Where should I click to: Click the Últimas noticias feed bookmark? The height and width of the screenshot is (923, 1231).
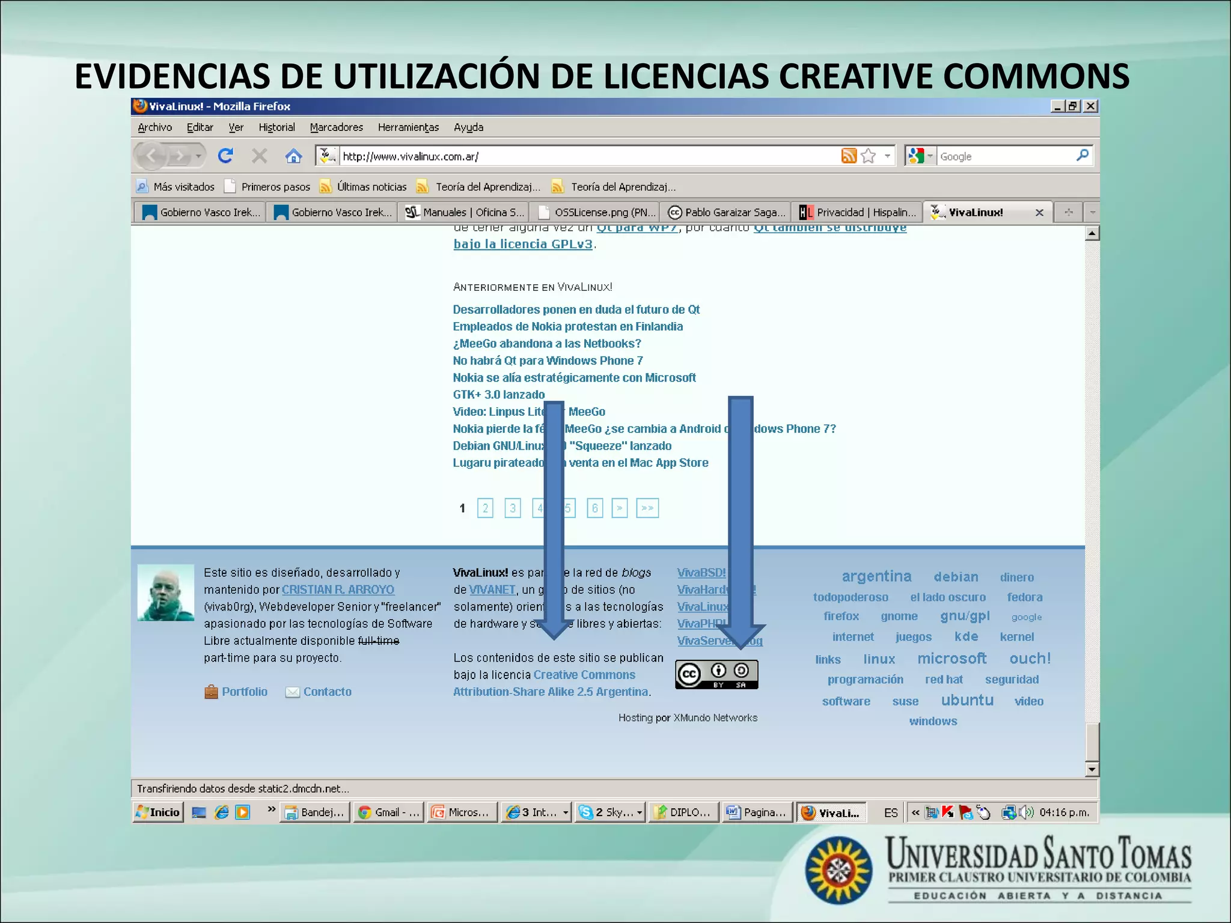371,186
